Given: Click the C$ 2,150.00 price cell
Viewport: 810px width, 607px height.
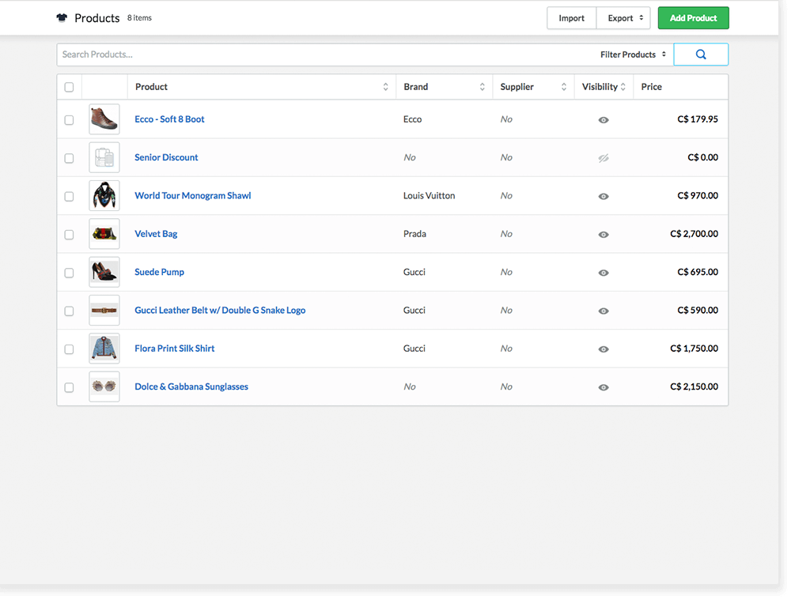Looking at the screenshot, I should (694, 386).
